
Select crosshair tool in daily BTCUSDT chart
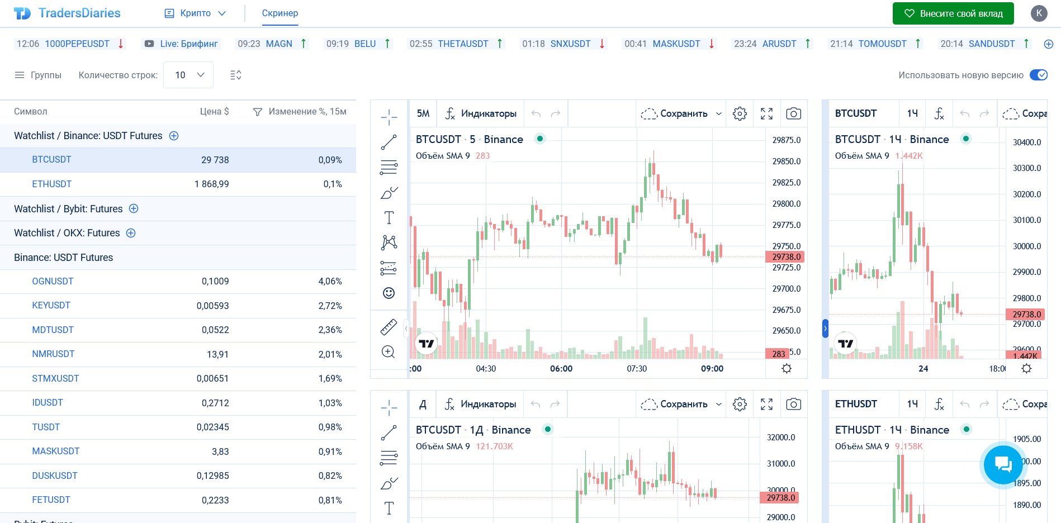click(x=389, y=407)
